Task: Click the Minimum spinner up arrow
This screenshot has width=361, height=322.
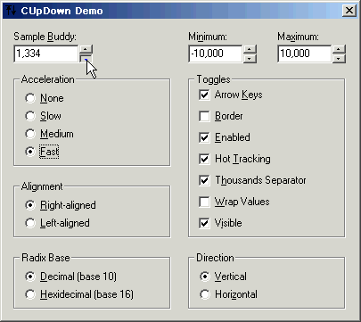Action: point(250,49)
